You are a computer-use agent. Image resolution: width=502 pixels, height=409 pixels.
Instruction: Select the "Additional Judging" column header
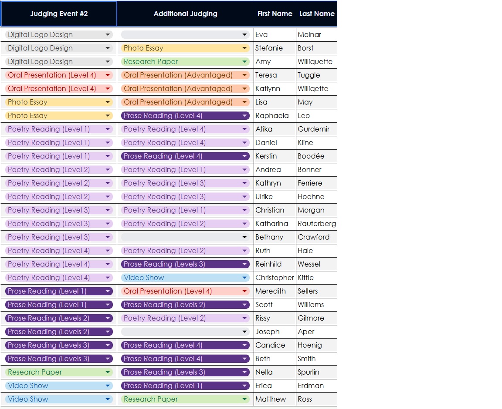(x=185, y=14)
